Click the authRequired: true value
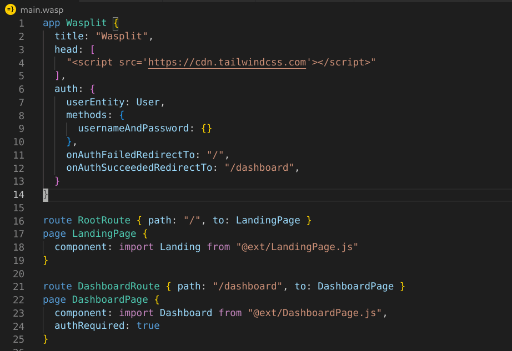This screenshot has width=512, height=351. [x=148, y=325]
